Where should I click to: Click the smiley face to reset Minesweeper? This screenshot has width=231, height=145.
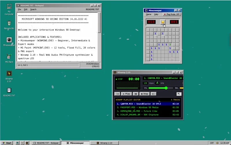163,22
